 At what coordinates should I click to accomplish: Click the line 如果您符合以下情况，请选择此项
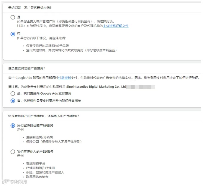pos(42,38)
